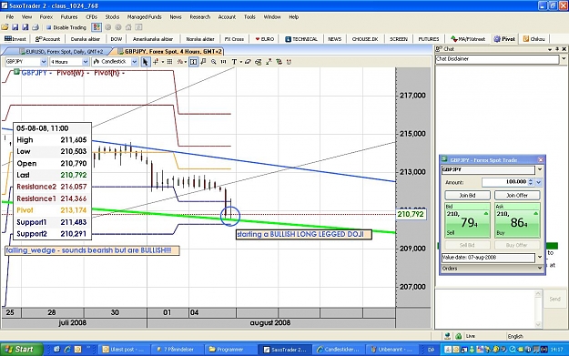Open the Managed Funds menu
This screenshot has height=356, width=569.
(144, 16)
